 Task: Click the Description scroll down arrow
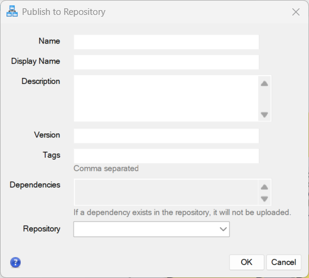point(264,114)
